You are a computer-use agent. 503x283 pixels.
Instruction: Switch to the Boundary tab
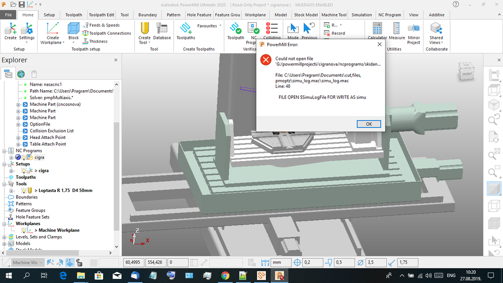click(x=148, y=15)
